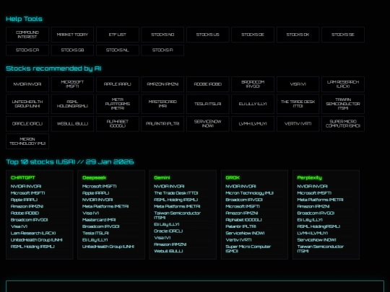The height and width of the screenshot is (292, 390).
Task: Open the Stocks DK list
Action: point(298,35)
